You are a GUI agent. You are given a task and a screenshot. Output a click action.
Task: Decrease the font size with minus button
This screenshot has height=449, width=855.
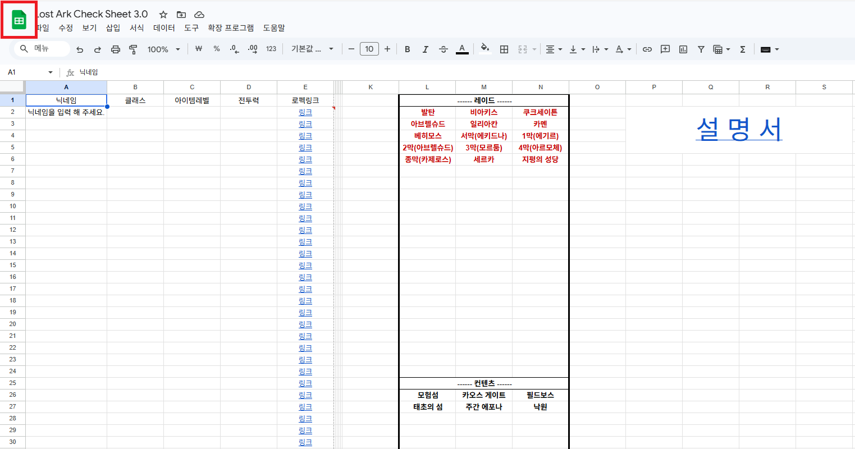pos(351,49)
